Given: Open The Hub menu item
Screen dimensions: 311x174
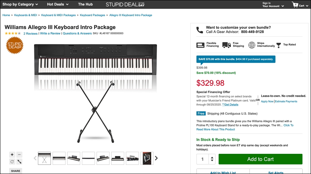Looking at the screenshot, I should [x=85, y=4].
